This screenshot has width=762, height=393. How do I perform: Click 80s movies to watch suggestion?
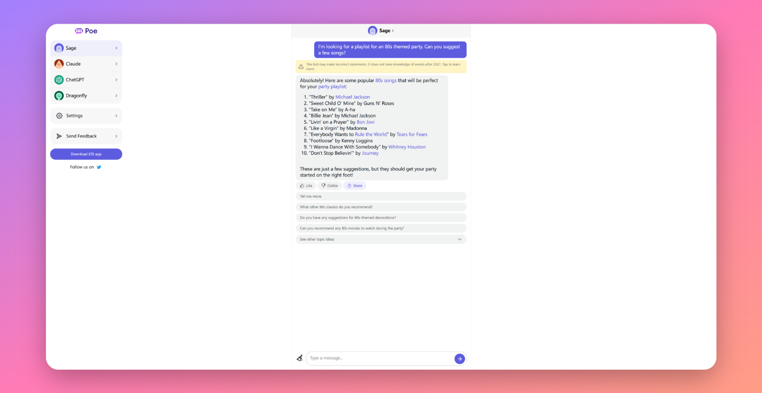(x=381, y=228)
